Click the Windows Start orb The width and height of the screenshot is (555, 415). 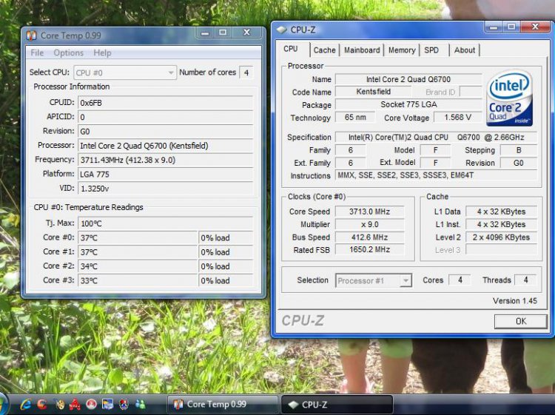point(4,404)
